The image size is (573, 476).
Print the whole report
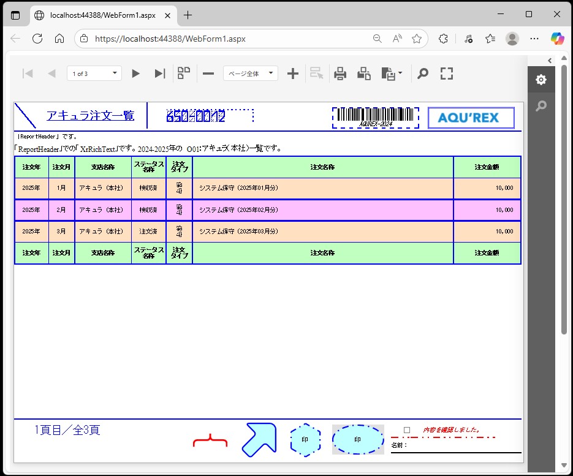340,74
